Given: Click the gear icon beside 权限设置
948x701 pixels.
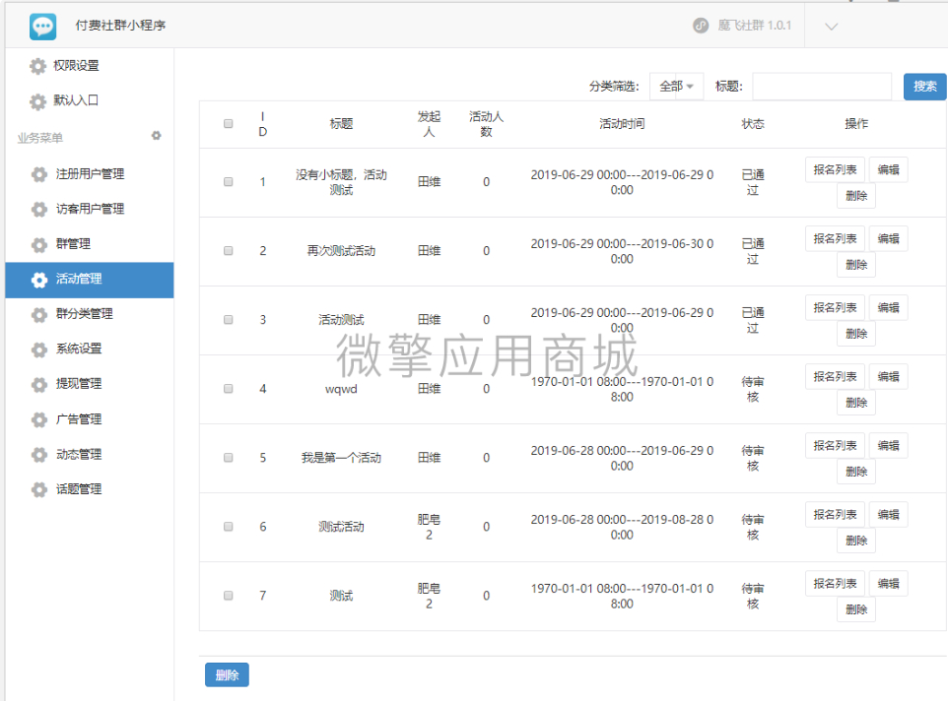Looking at the screenshot, I should 37,66.
